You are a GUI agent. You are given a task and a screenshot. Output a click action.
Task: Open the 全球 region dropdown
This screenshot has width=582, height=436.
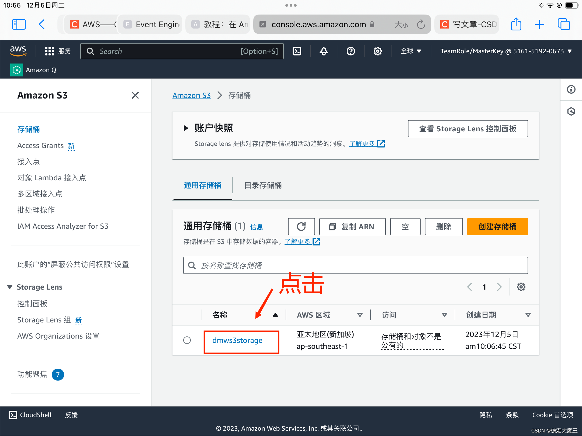(411, 51)
